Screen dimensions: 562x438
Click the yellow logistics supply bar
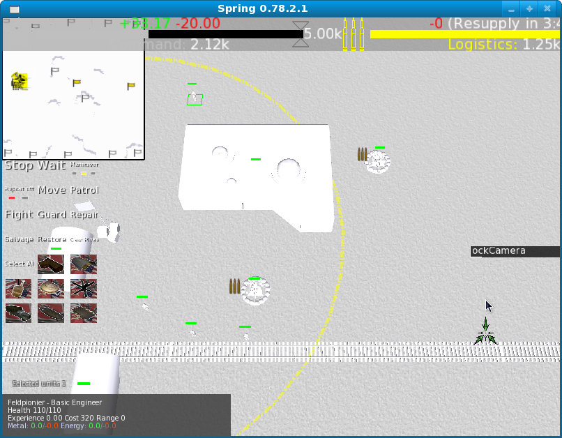tap(465, 34)
